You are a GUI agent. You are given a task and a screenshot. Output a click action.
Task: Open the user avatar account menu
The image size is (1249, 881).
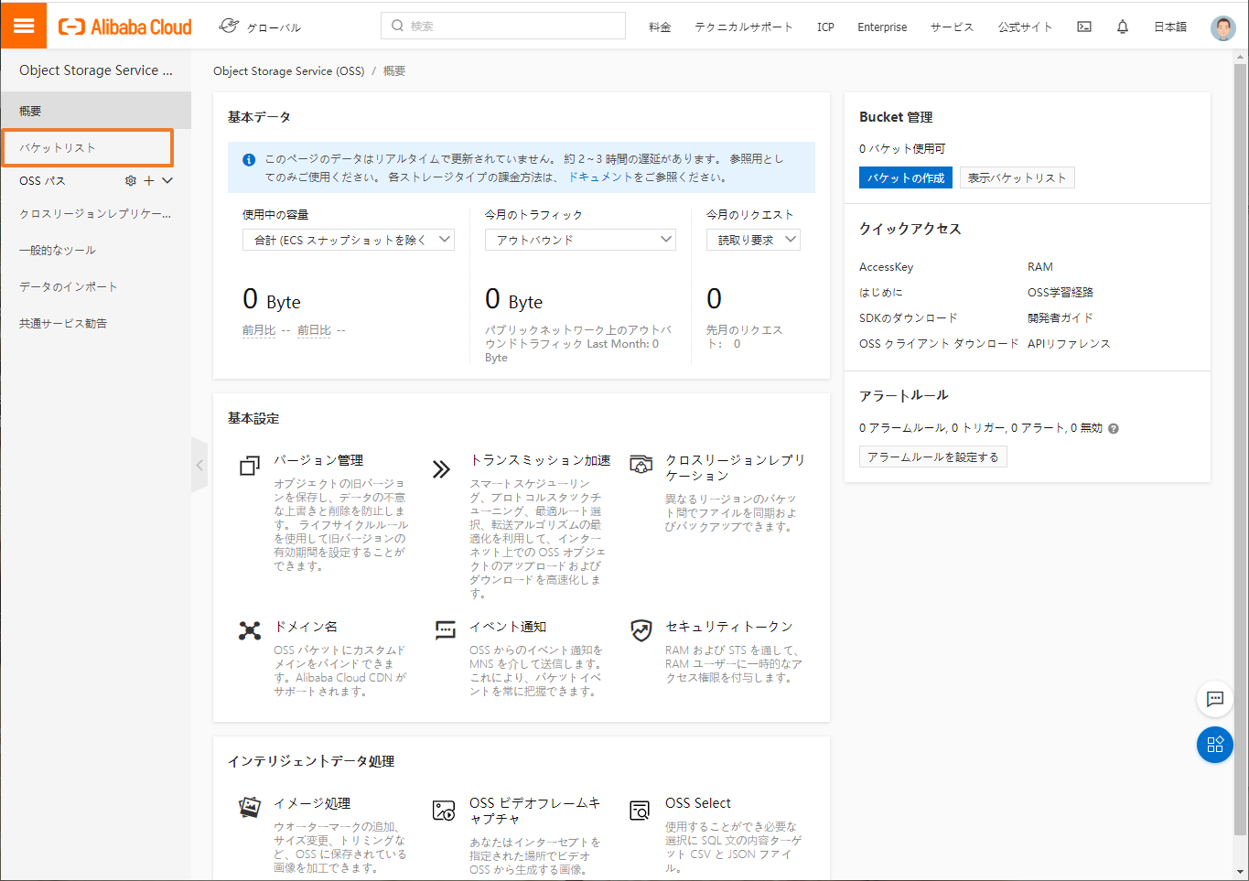point(1223,27)
